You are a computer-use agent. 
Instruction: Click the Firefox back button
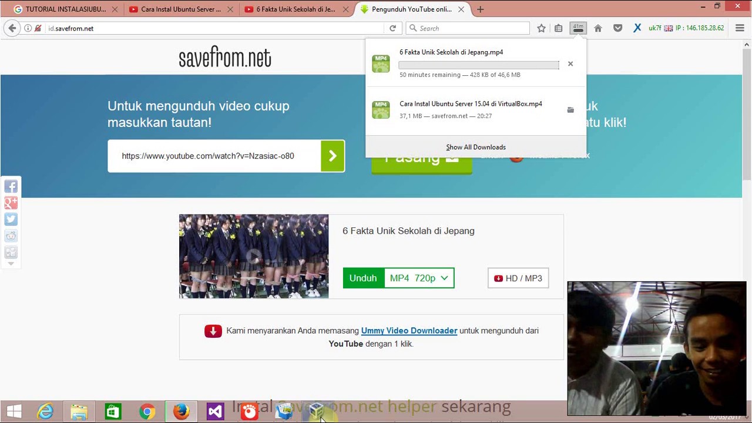click(12, 28)
